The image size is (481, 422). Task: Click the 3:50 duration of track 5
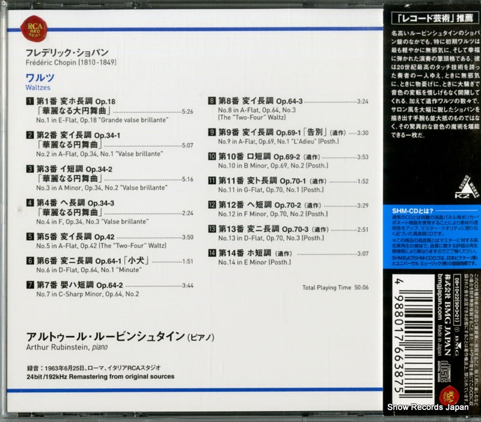[188, 237]
